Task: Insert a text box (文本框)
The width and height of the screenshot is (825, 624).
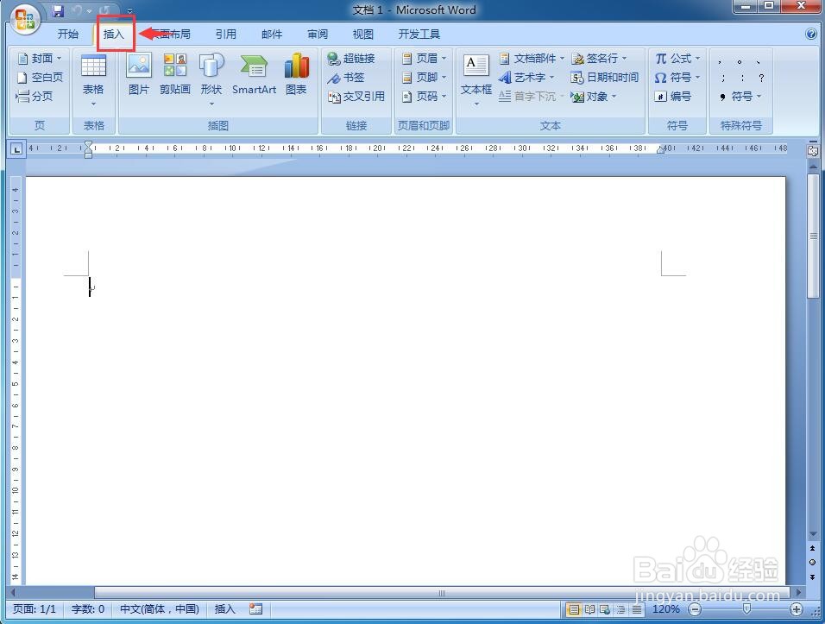Action: 476,80
